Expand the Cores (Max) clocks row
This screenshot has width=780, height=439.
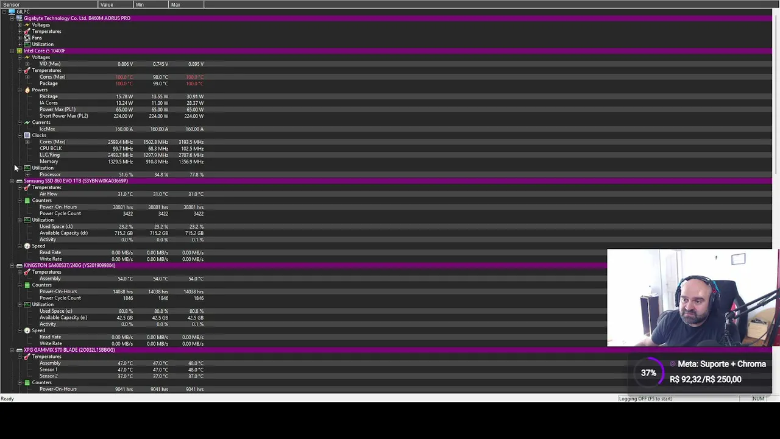[x=27, y=142]
